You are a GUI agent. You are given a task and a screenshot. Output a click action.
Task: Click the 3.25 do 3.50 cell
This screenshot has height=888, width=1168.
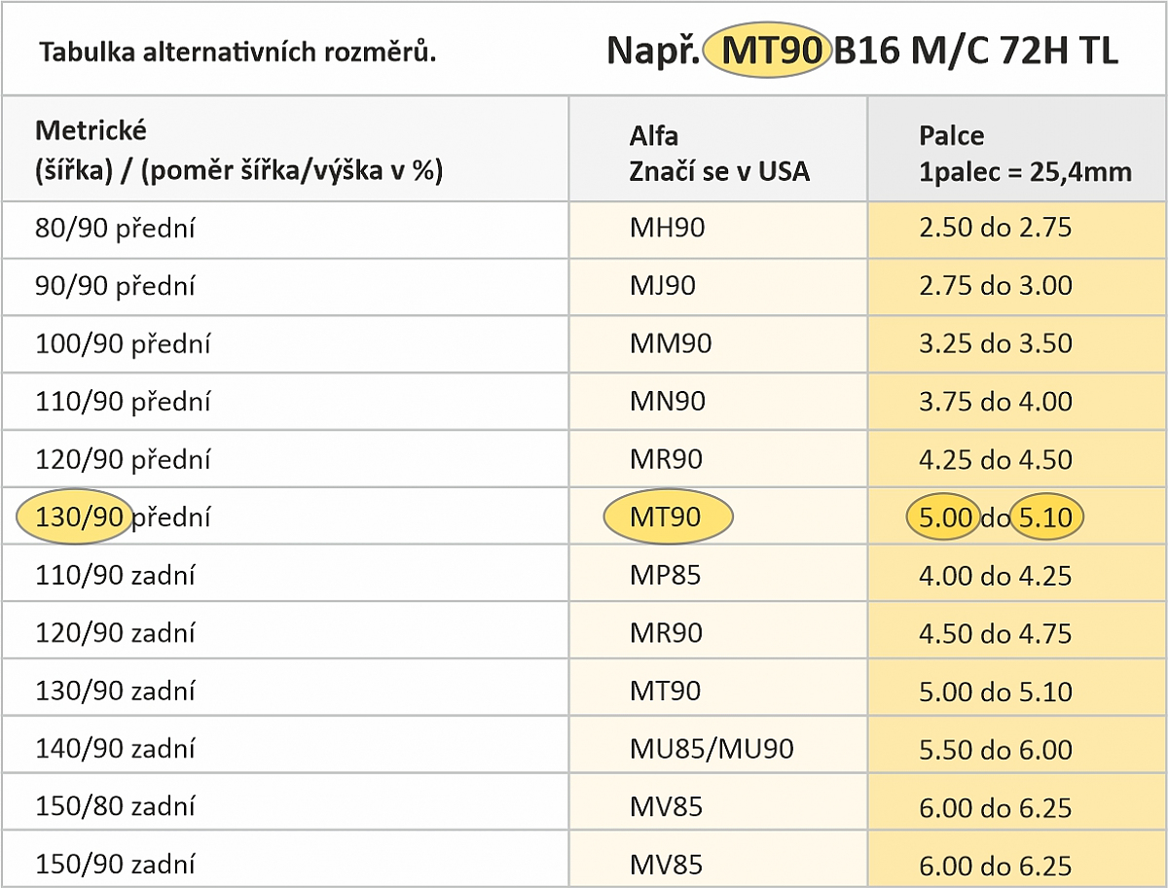click(995, 343)
